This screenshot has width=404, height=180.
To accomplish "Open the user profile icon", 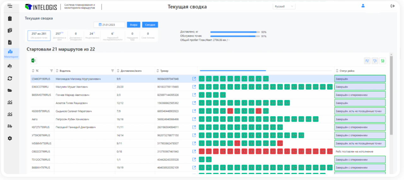I will click(x=363, y=6).
